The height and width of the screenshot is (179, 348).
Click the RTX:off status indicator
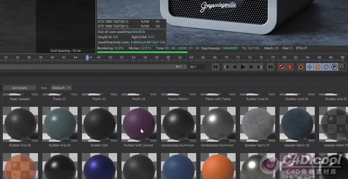click(x=301, y=48)
